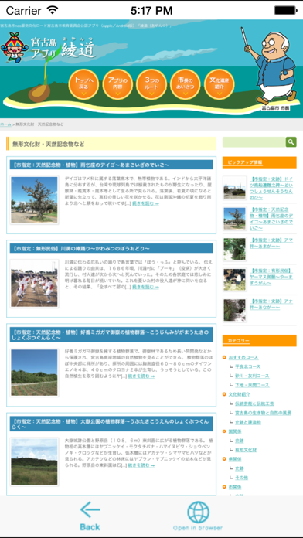
Task: Tap sidebar pickup thumbnail of デイゴ tree
Action: [235, 219]
